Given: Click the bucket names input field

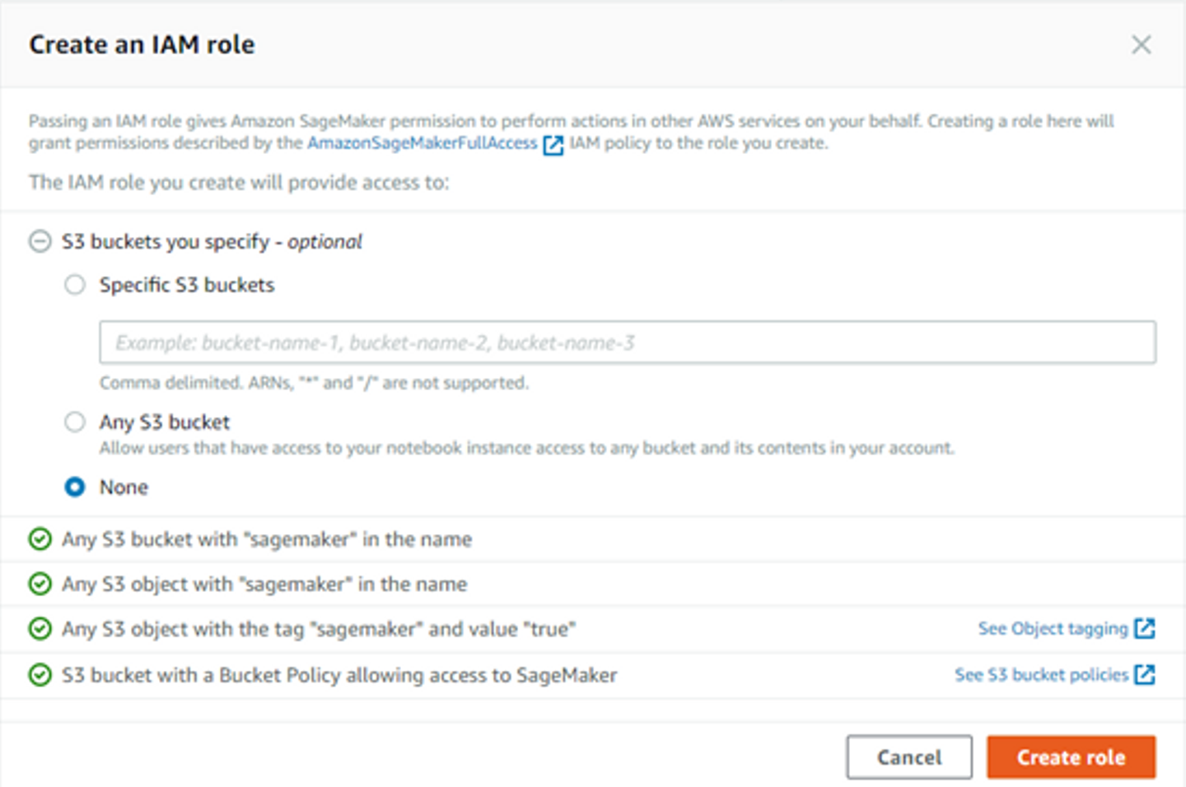Looking at the screenshot, I should [x=627, y=342].
